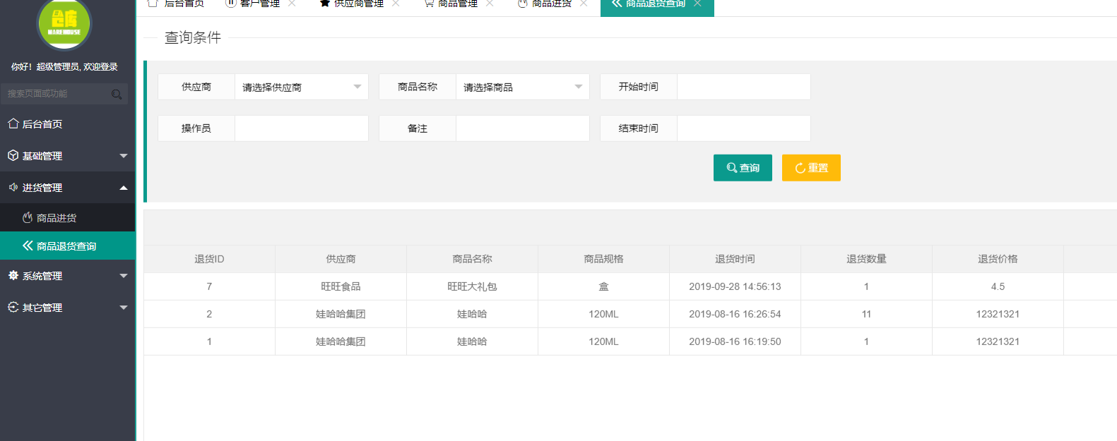Click the 备注 input field

[523, 128]
